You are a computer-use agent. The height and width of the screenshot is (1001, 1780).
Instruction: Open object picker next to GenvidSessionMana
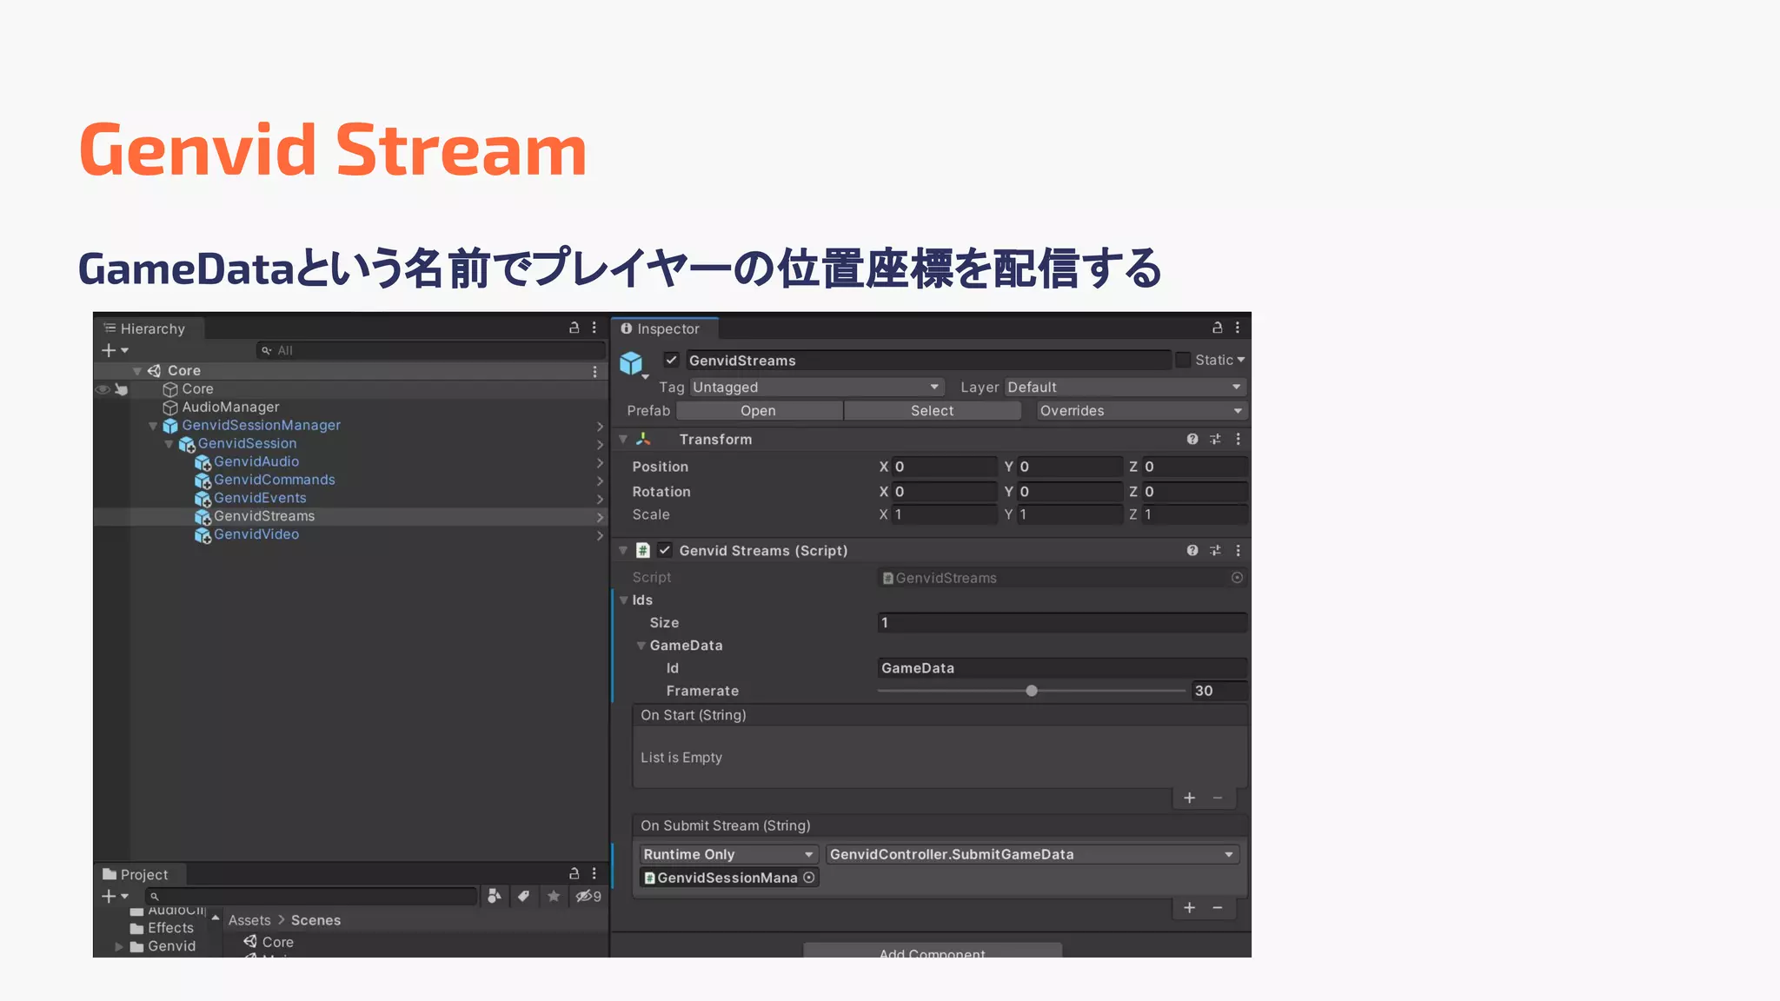point(809,878)
